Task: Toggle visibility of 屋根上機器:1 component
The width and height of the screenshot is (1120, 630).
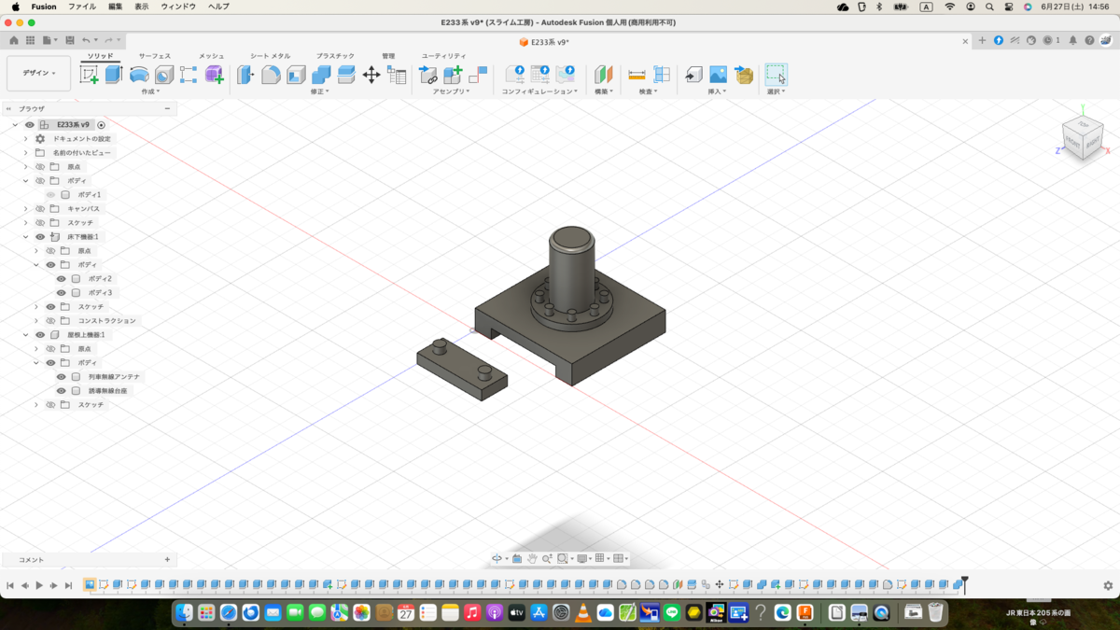Action: (x=40, y=334)
